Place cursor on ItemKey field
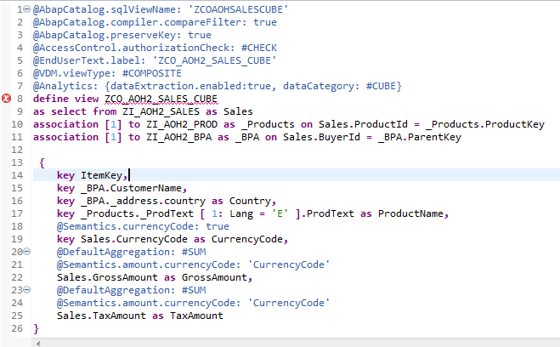This screenshot has width=560, height=347. pos(101,175)
